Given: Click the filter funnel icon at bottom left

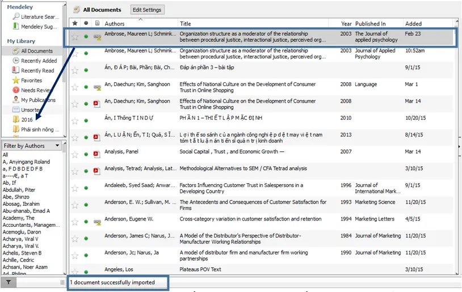Looking at the screenshot, I should (9, 282).
